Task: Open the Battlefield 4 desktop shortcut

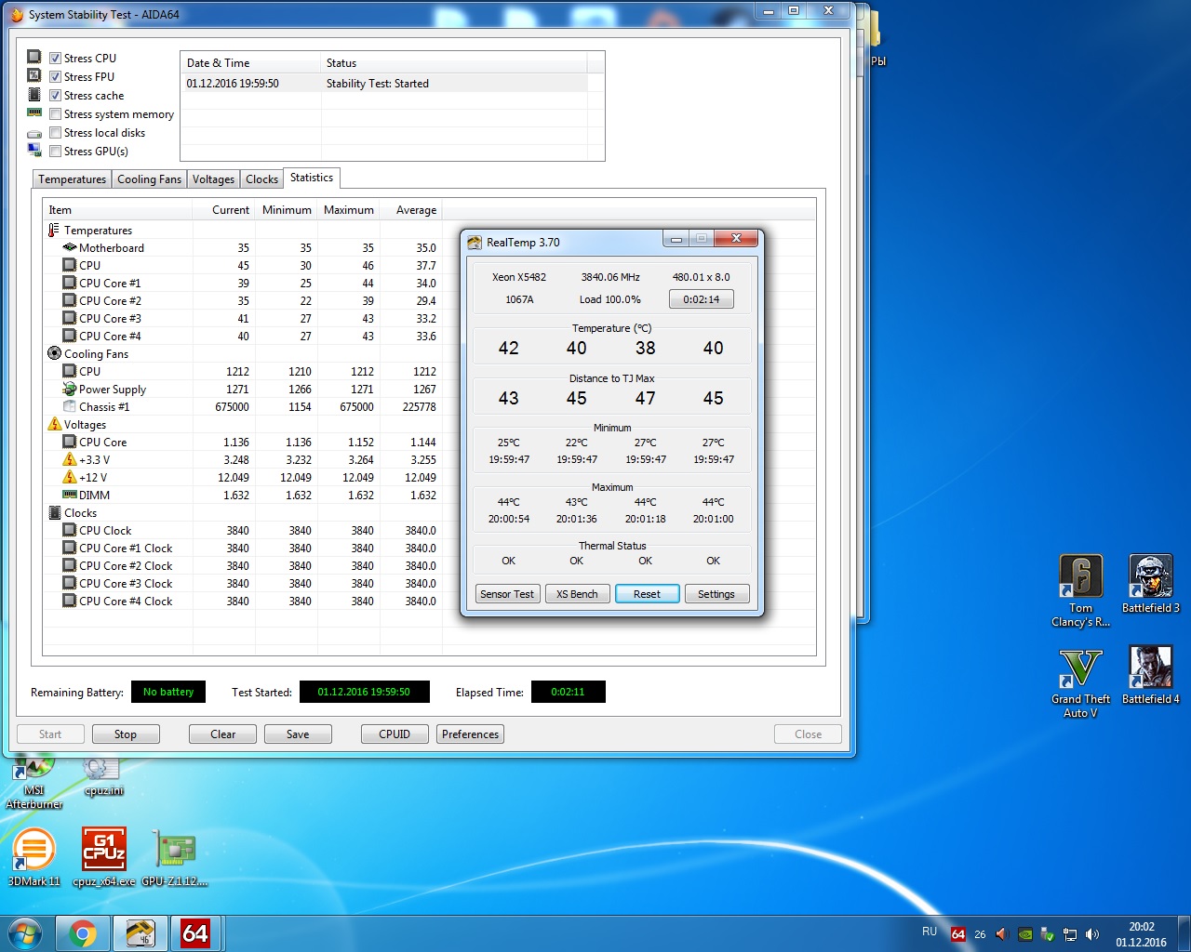Action: click(1150, 669)
